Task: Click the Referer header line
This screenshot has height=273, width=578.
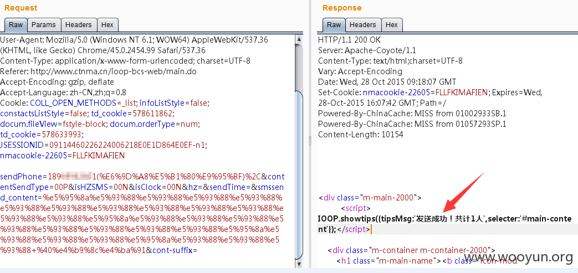Action: [x=98, y=71]
